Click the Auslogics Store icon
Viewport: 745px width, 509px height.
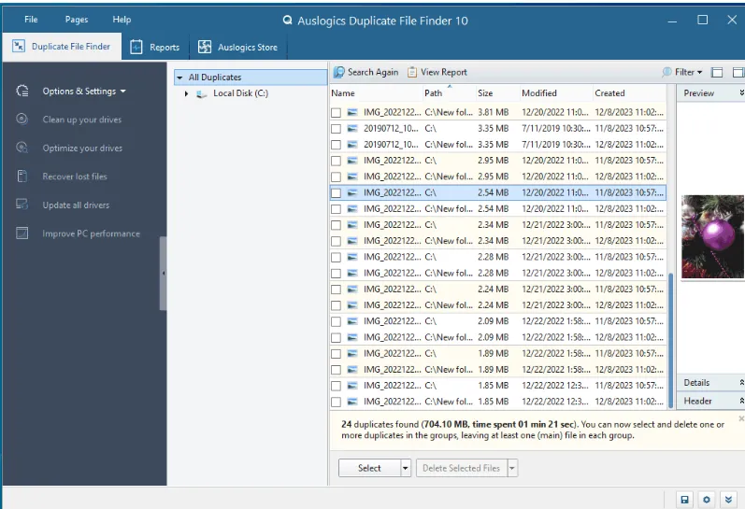(205, 47)
